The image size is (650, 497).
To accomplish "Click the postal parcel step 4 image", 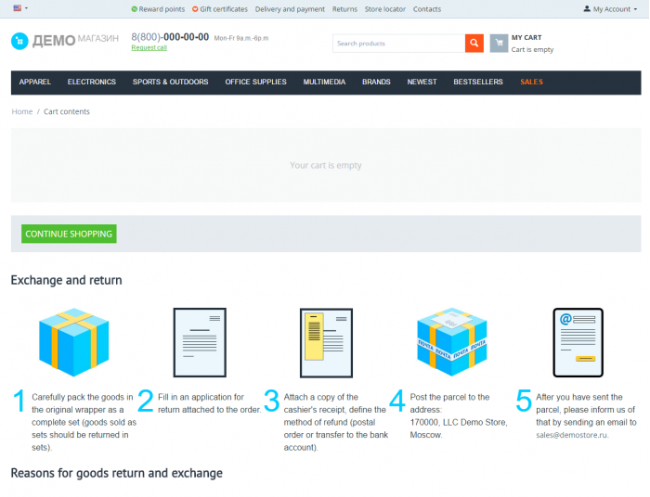I will point(452,342).
